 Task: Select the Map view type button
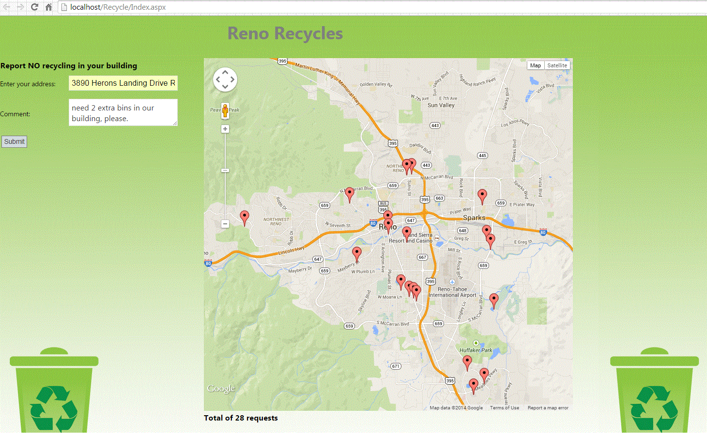535,65
